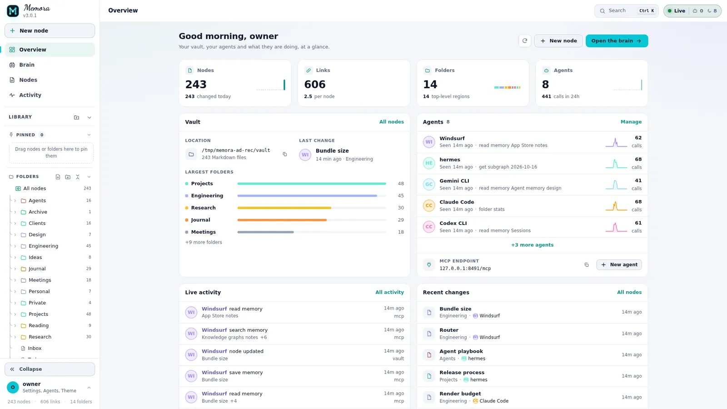Add a new folder in Folders section
This screenshot has height=409, width=727.
68,177
